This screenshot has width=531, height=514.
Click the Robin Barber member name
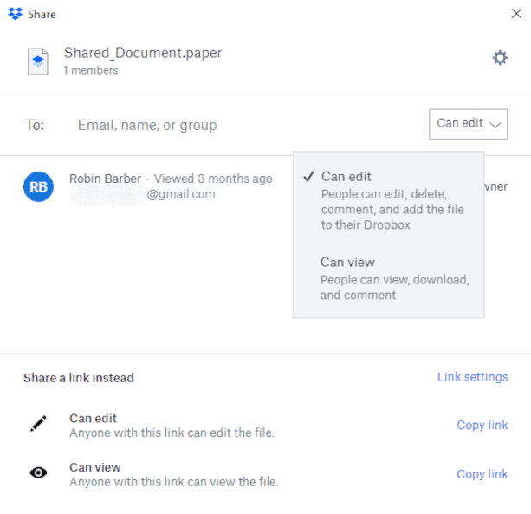[105, 179]
